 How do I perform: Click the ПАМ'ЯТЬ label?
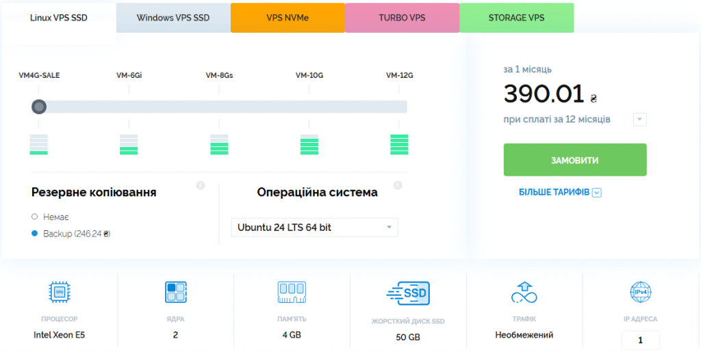[292, 319]
